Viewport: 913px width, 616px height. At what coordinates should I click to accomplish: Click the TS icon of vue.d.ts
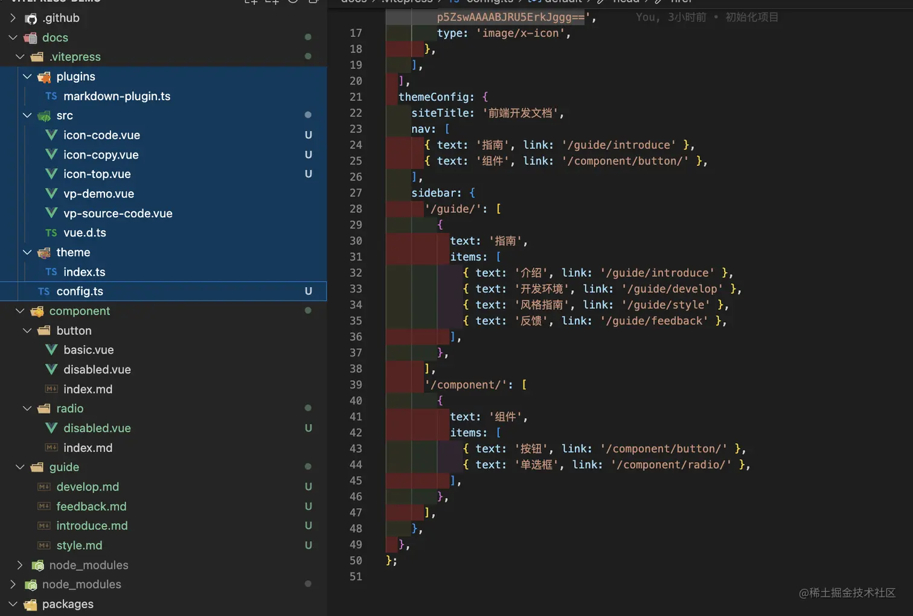pos(51,233)
